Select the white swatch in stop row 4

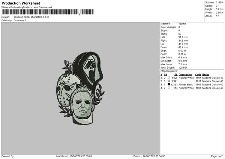[169, 88]
